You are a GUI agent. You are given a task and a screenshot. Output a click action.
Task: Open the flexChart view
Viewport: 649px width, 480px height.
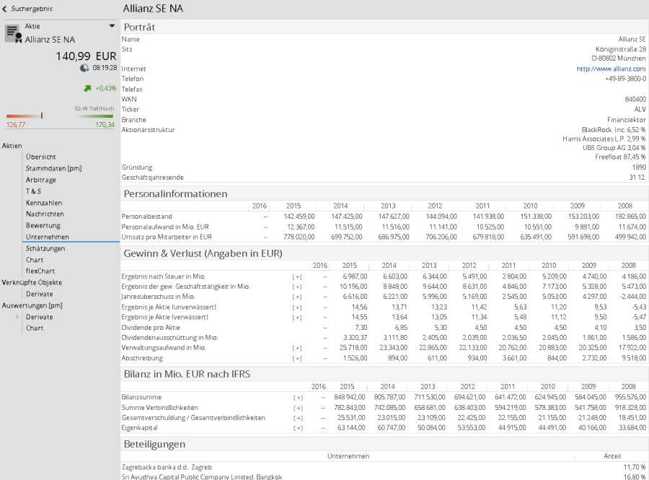pyautogui.click(x=41, y=271)
